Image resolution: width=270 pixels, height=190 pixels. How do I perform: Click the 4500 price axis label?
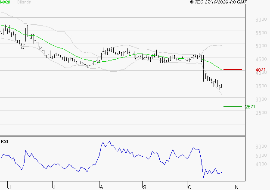261,59
